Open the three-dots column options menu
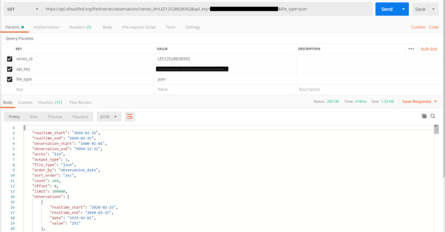 click(x=411, y=49)
